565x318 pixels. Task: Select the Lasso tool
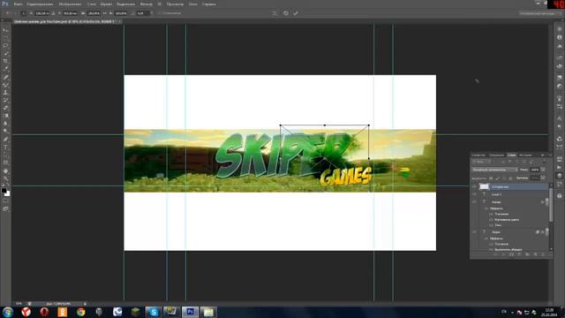tap(5, 46)
